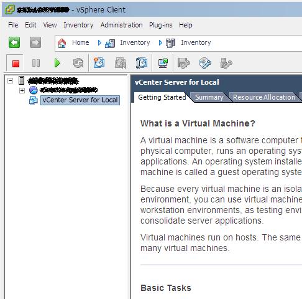Open the File menu
The width and height of the screenshot is (302, 299).
coord(13,25)
